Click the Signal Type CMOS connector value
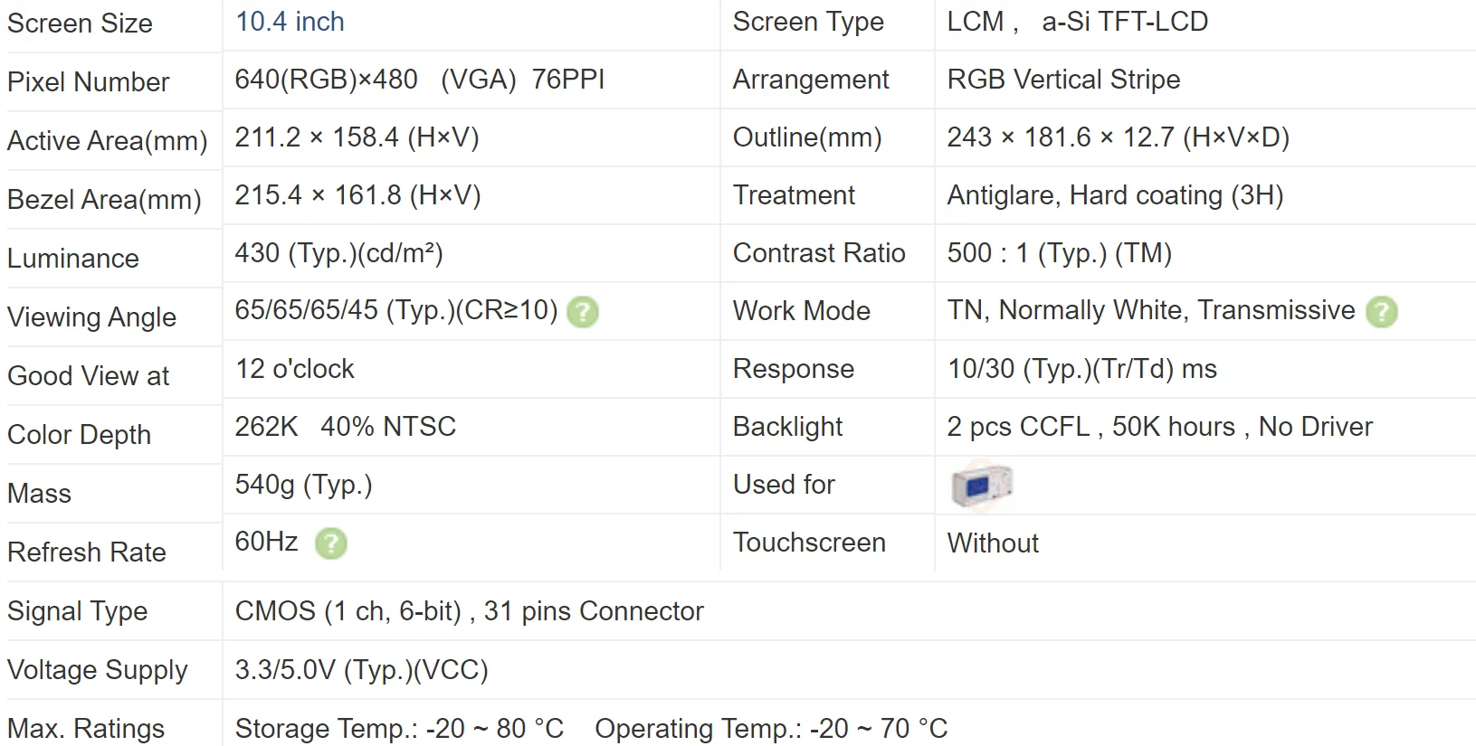 point(469,611)
